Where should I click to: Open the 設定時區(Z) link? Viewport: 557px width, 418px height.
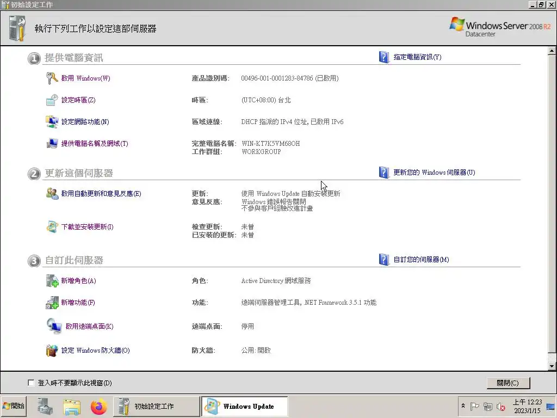coord(78,100)
